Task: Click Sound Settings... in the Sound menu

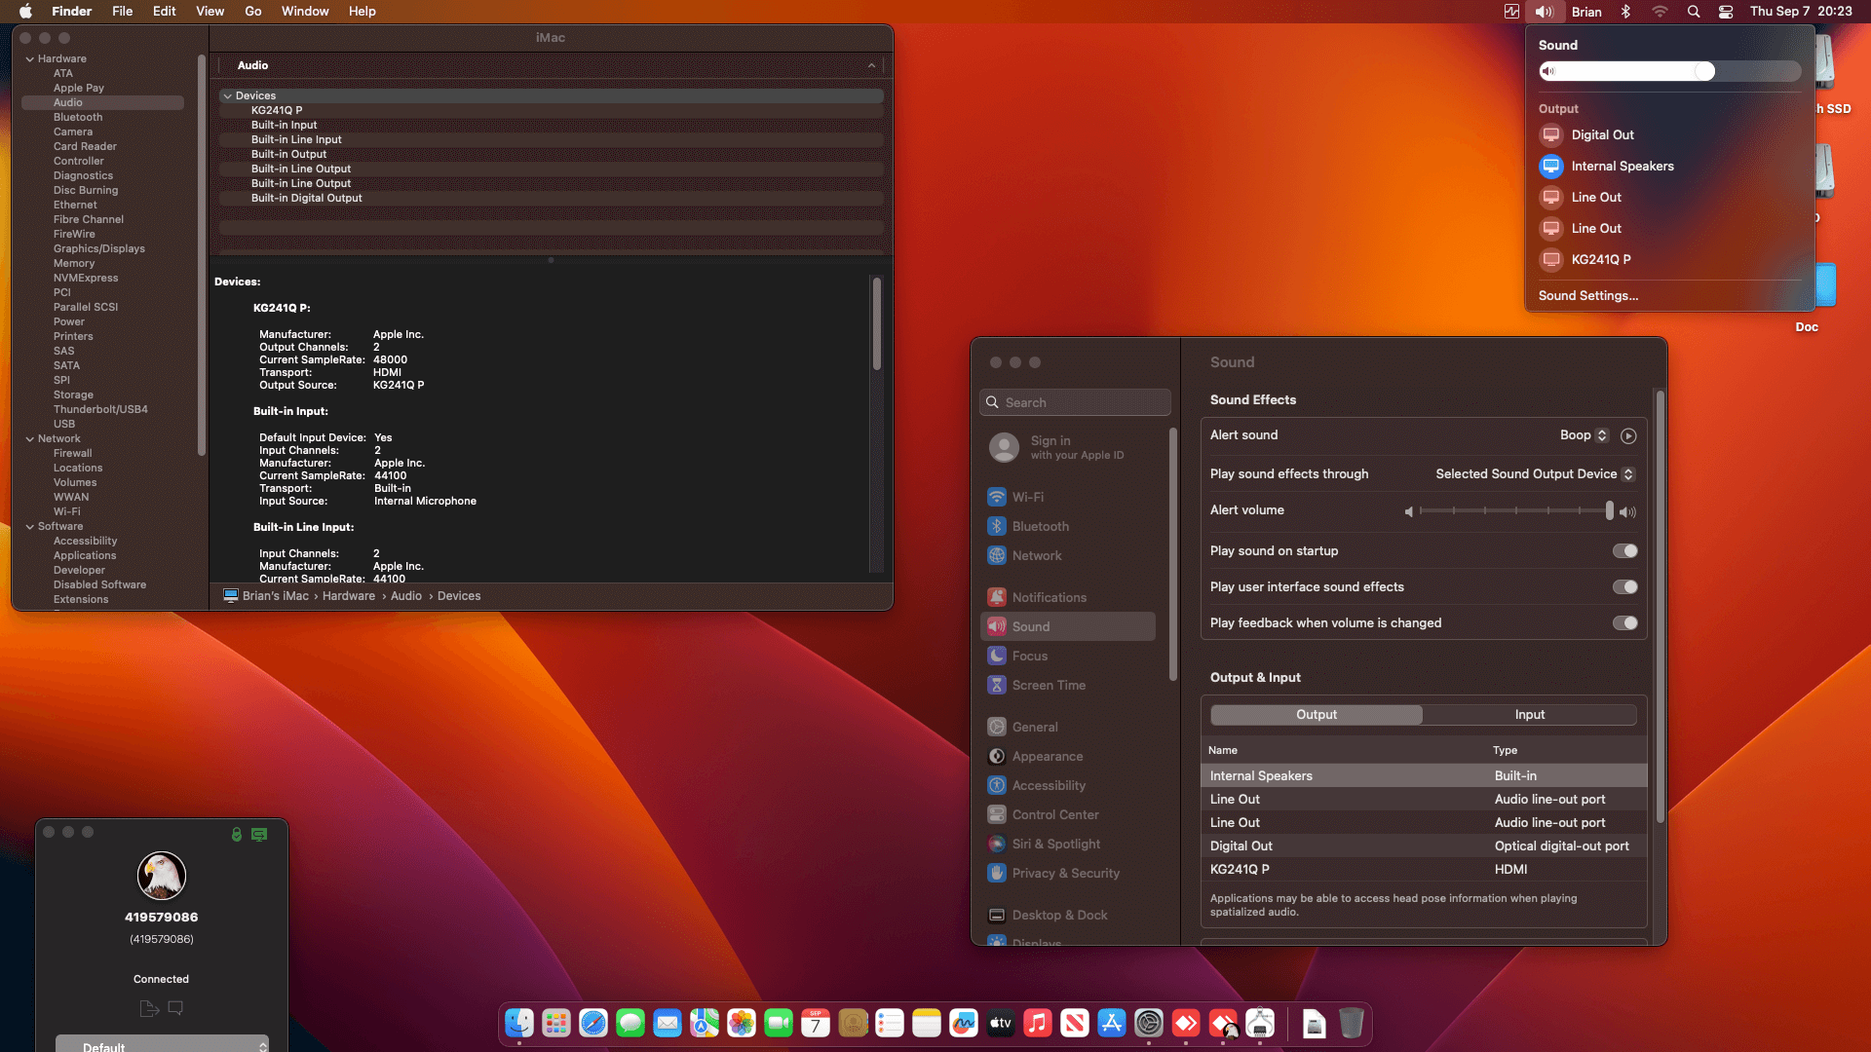Action: tap(1587, 296)
